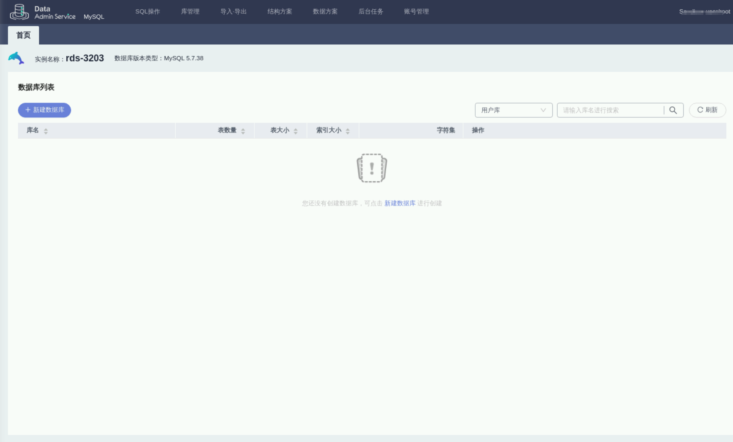733x442 pixels.
Task: Open the 后台任务 menu
Action: (x=371, y=11)
